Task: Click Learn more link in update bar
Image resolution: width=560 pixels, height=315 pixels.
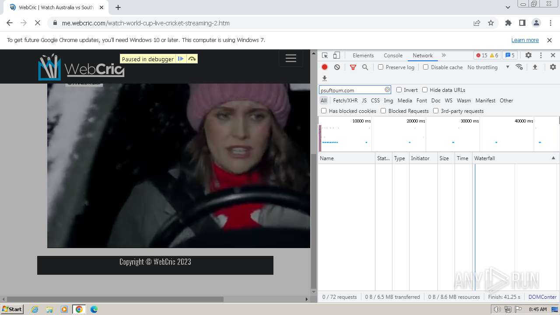Action: point(525,40)
